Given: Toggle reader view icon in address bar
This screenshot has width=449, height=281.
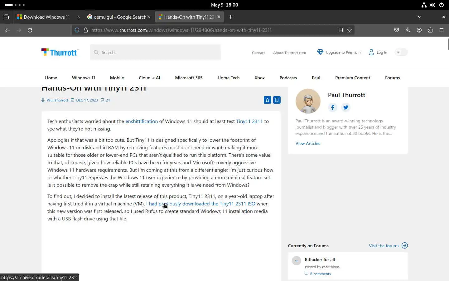Looking at the screenshot, I should [341, 30].
